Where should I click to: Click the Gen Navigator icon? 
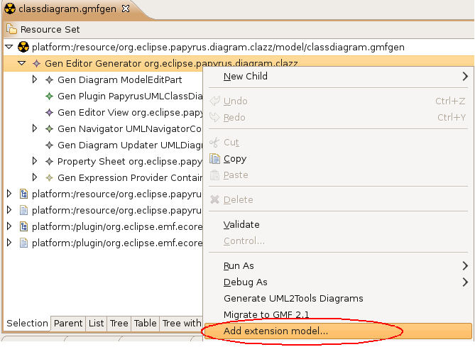(49, 129)
